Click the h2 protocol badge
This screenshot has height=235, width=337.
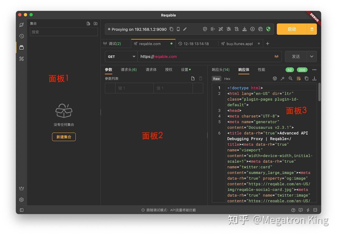[x=290, y=70]
